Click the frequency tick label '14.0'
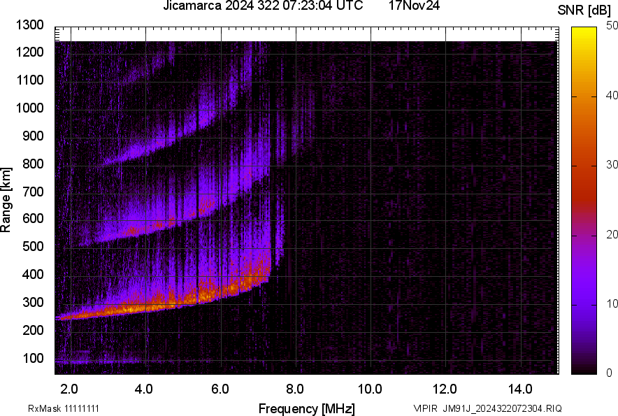618x416 pixels. (520, 389)
